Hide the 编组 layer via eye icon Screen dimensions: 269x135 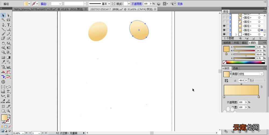(224, 34)
